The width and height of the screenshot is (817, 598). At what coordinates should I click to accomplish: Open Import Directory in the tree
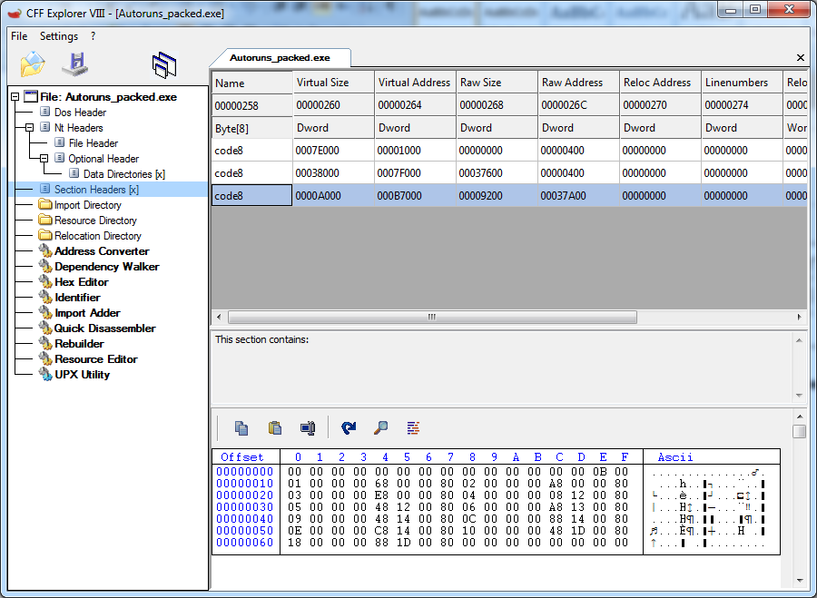[x=87, y=205]
